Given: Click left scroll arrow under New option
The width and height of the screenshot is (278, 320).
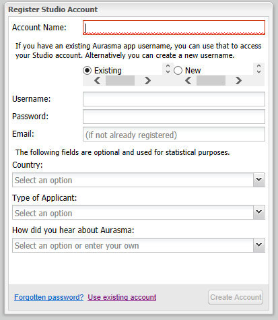Looking at the screenshot, I should [x=188, y=80].
